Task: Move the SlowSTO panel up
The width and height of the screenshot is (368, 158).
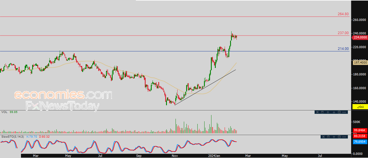Action: [334, 137]
